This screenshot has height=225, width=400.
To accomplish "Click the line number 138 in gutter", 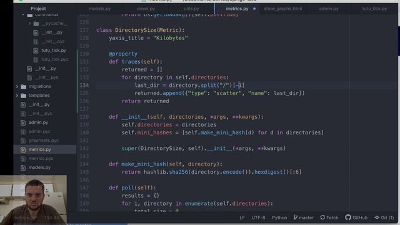I will [x=84, y=117].
